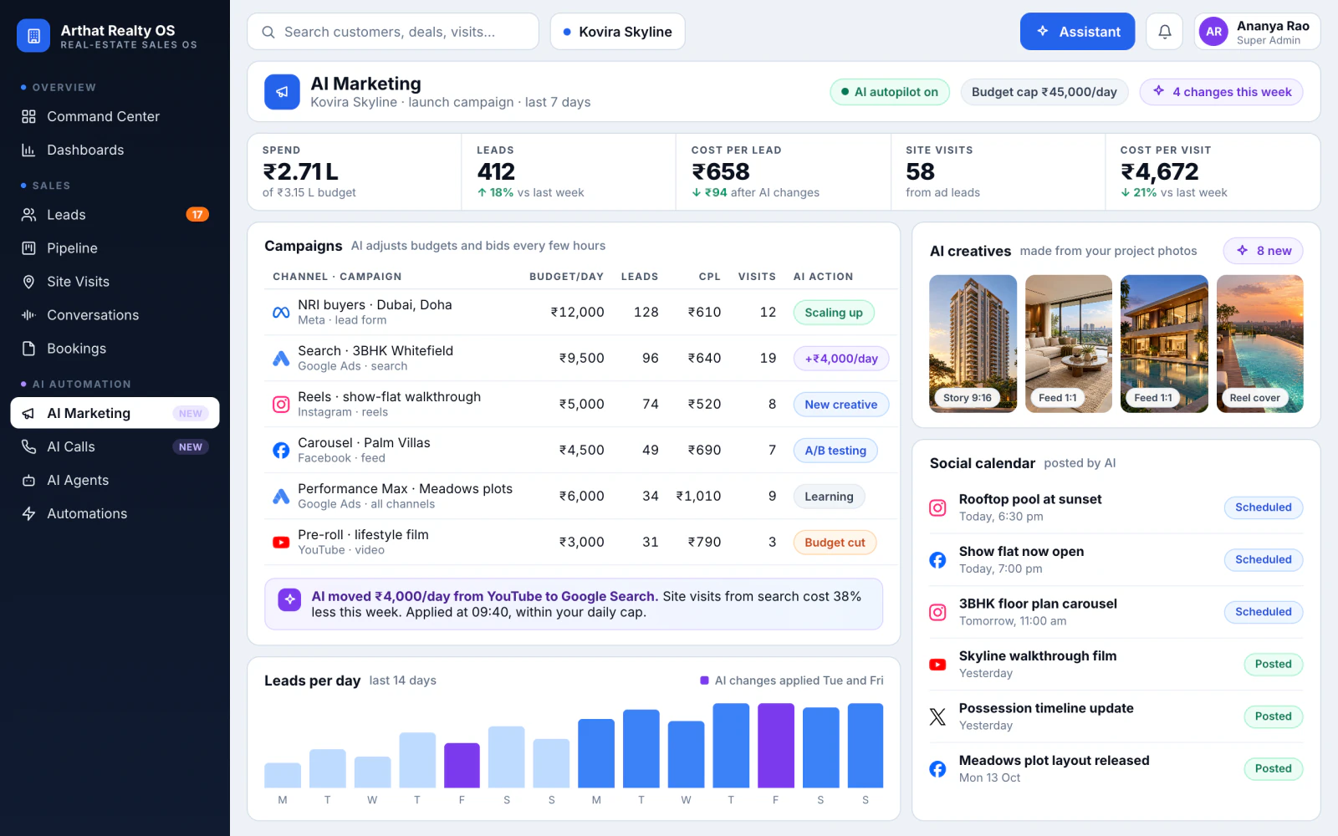1338x836 pixels.
Task: Select AI Calls in the sidebar
Action: tap(115, 447)
